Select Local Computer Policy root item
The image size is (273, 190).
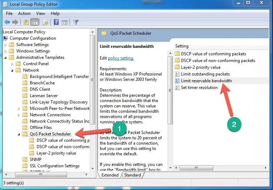pos(24,32)
